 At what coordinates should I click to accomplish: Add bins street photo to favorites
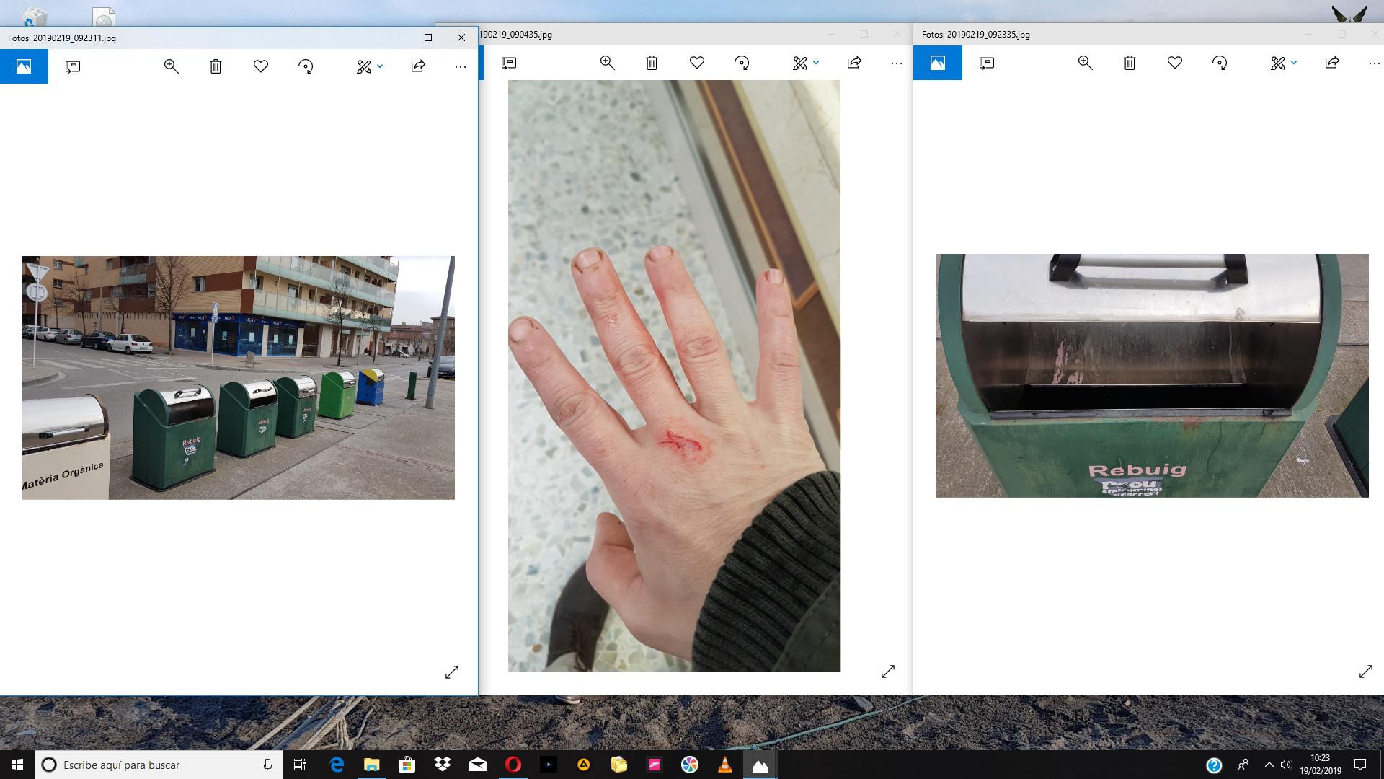click(x=261, y=66)
